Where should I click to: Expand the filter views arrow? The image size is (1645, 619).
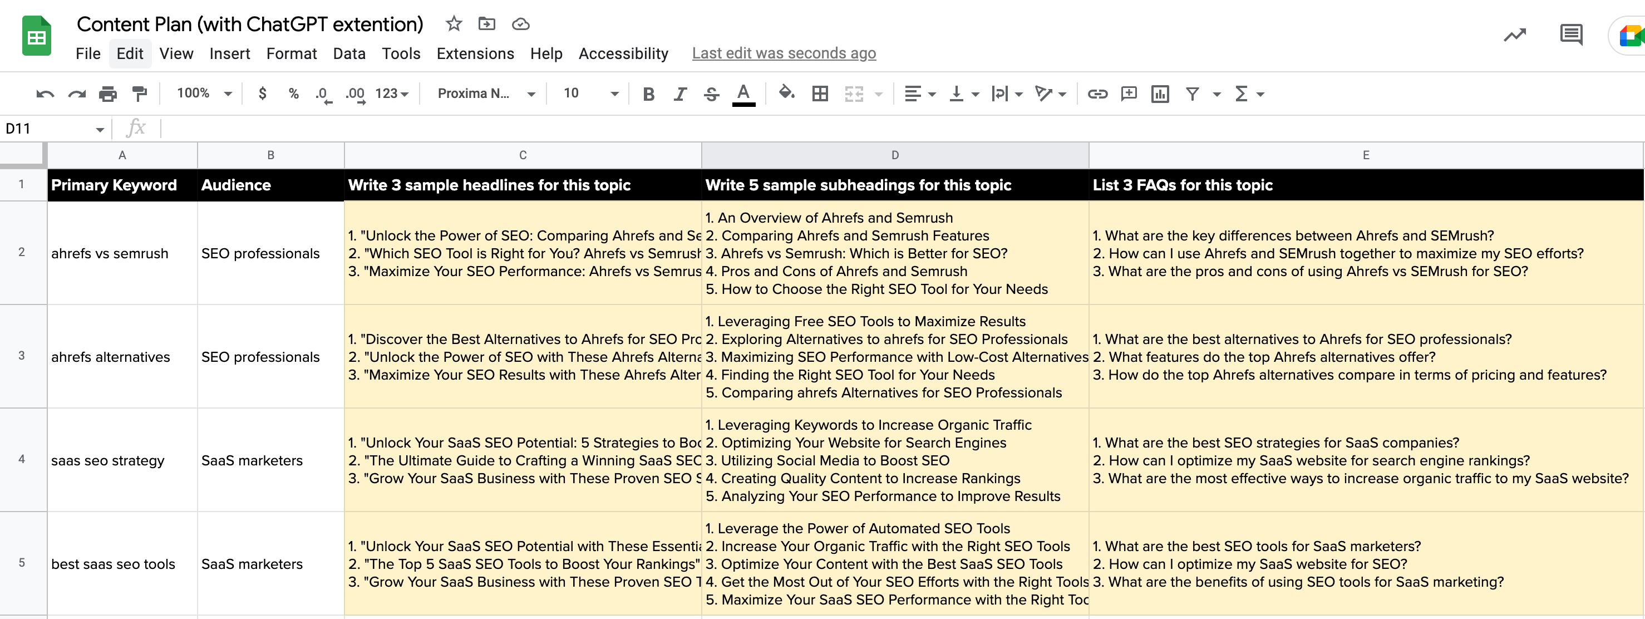coord(1216,95)
